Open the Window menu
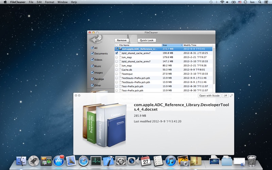Viewport: 272px width, 170px height. 63,2
